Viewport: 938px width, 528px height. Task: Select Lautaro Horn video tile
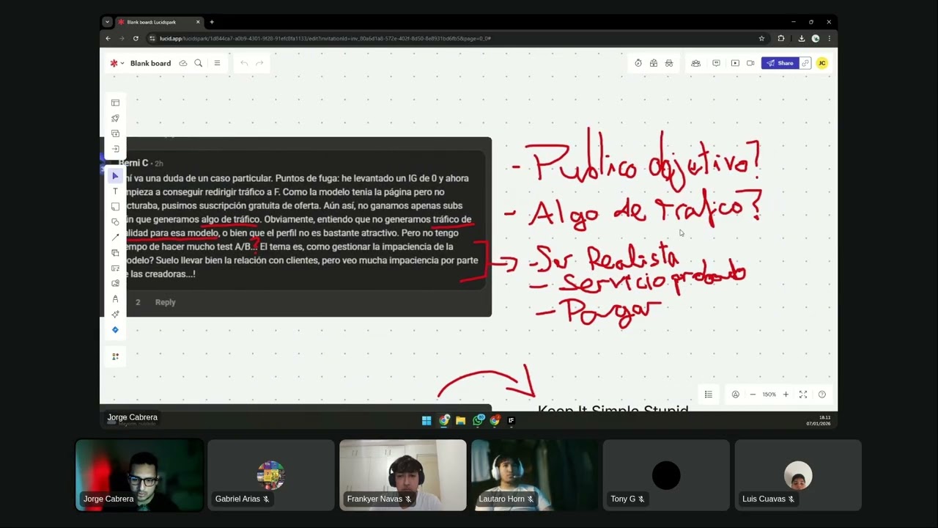535,475
